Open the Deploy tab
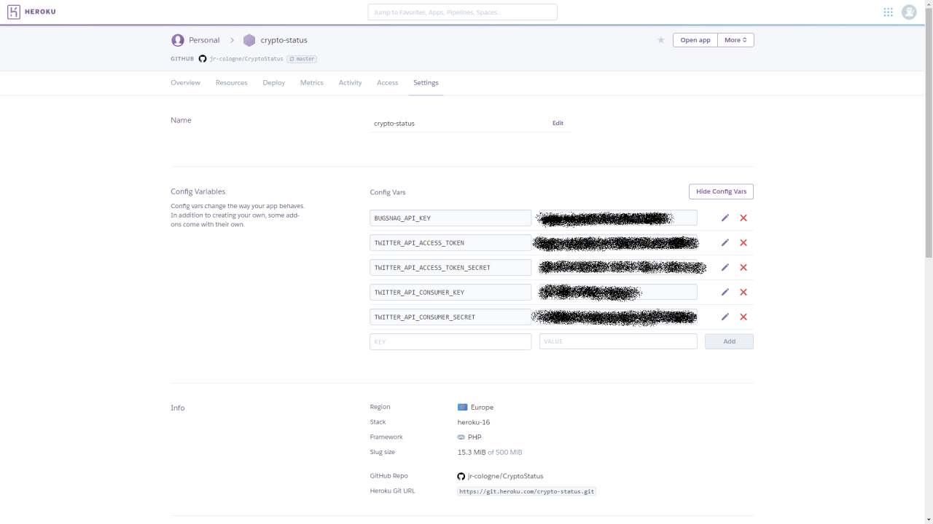933x524 pixels. (x=274, y=83)
